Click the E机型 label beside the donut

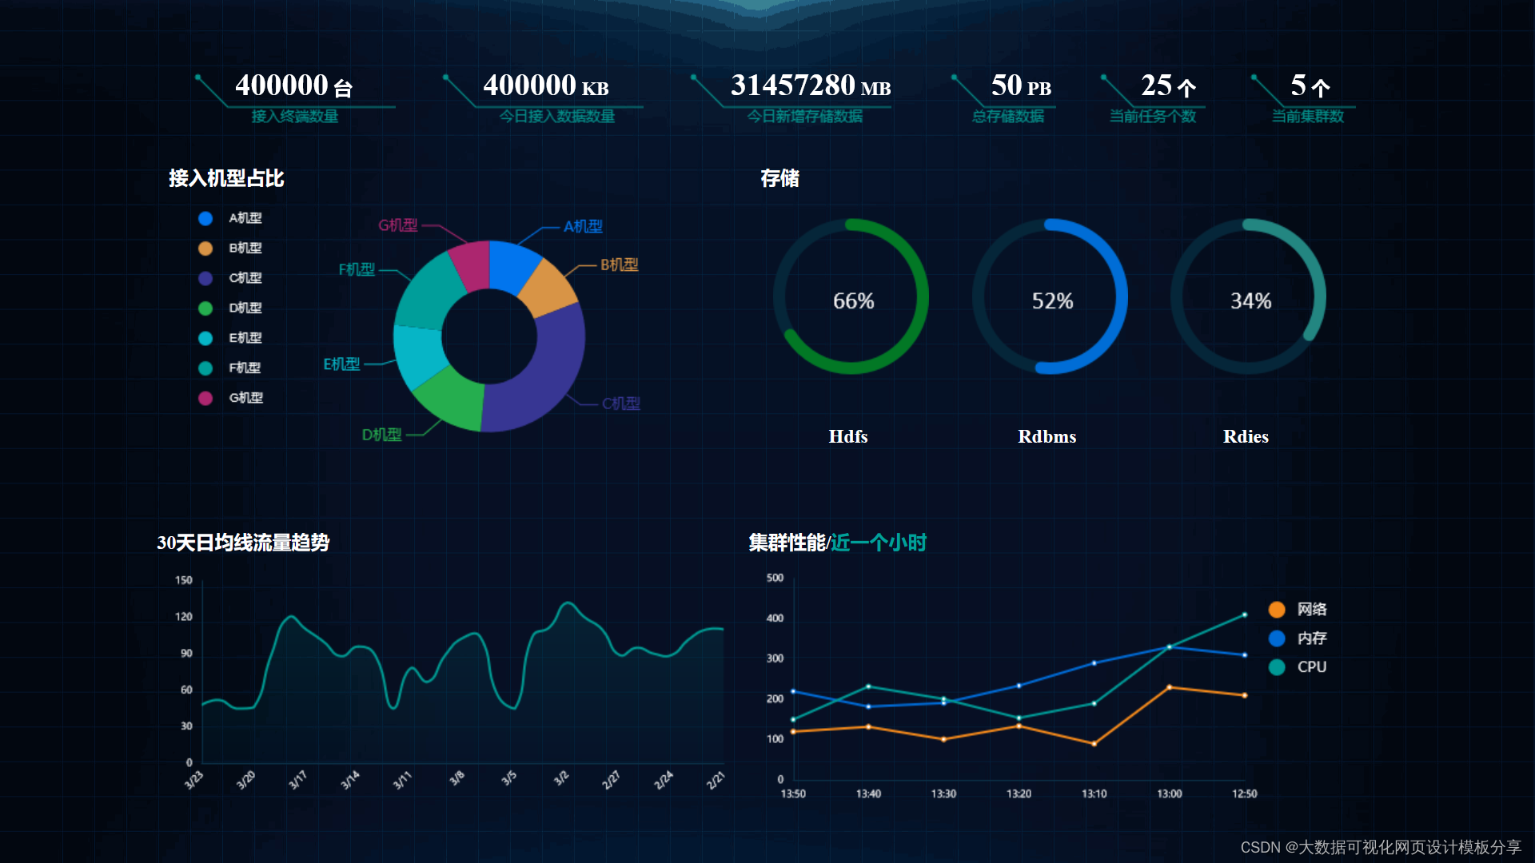pos(341,364)
